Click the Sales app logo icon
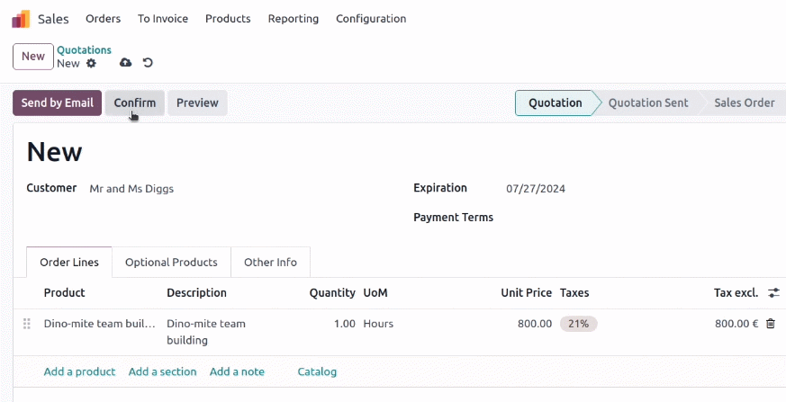This screenshot has width=786, height=402. [21, 19]
